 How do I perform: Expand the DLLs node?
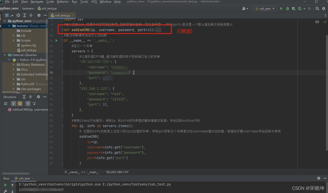click(x=13, y=69)
